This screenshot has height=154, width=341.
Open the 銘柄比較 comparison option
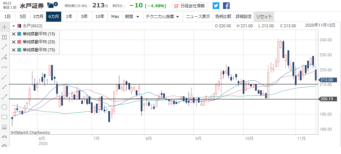click(223, 16)
